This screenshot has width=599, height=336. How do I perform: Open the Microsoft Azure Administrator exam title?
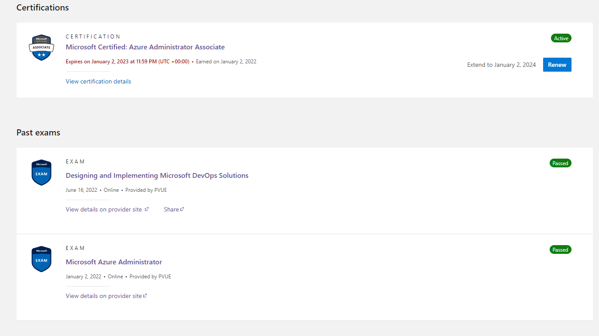114,262
